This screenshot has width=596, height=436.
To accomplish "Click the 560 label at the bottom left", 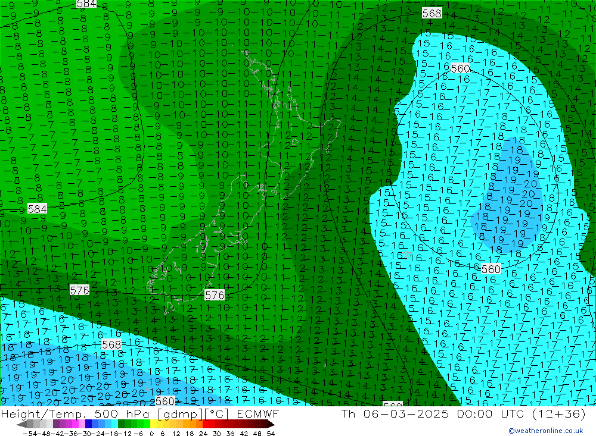I will [x=165, y=401].
